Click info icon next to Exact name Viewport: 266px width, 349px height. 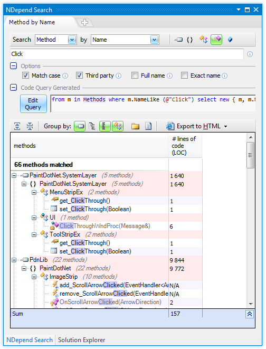(225, 76)
